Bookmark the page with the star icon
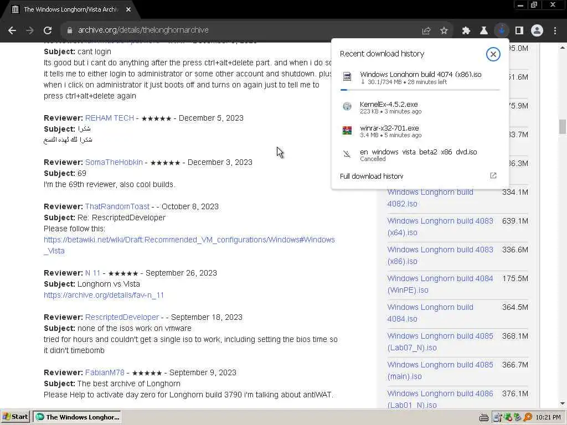Image resolution: width=567 pixels, height=425 pixels. (x=444, y=31)
